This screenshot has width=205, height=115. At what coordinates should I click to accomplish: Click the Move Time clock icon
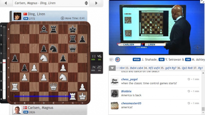[x=63, y=18]
